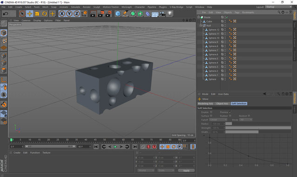The image size is (297, 177).
Task: Add a Camera object
Action: 162,13
